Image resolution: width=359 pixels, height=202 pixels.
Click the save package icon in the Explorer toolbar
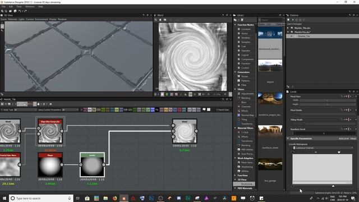point(288,20)
